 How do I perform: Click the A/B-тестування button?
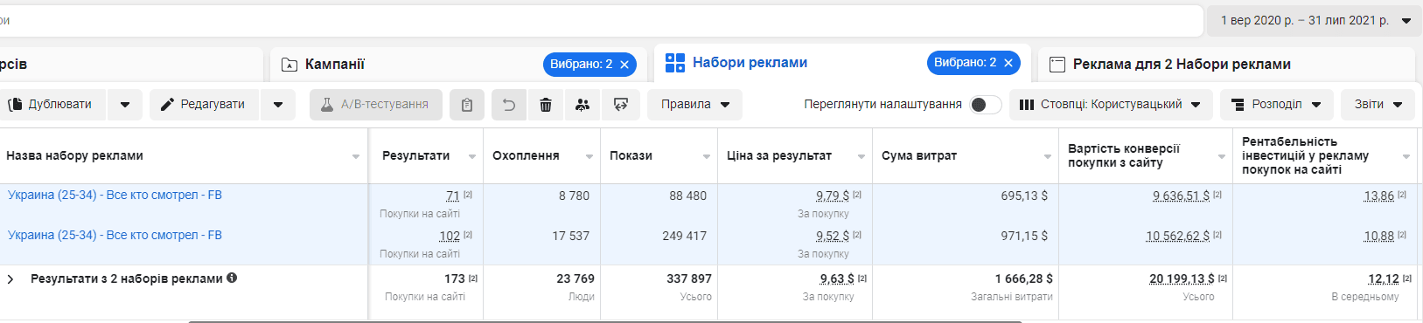(376, 105)
